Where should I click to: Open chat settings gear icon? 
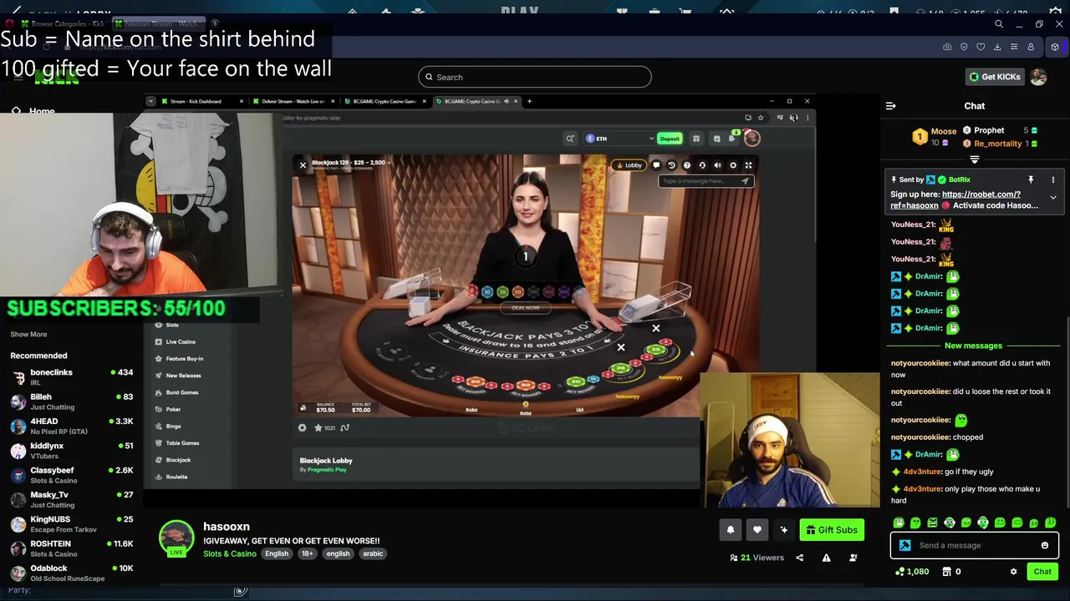pyautogui.click(x=1014, y=572)
